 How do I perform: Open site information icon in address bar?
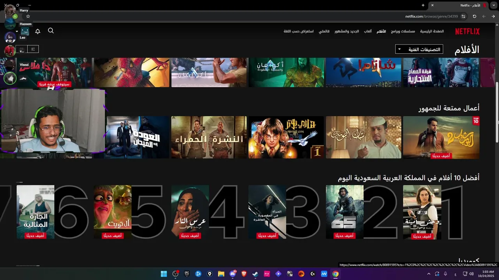464,16
